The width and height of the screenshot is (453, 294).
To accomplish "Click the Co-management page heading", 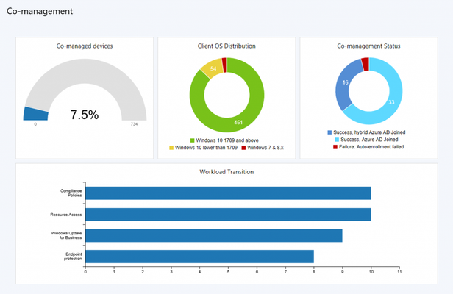I will (40, 11).
